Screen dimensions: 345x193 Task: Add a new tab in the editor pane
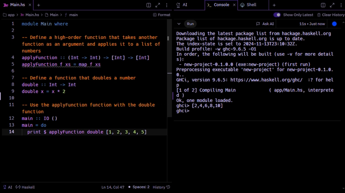point(38,5)
